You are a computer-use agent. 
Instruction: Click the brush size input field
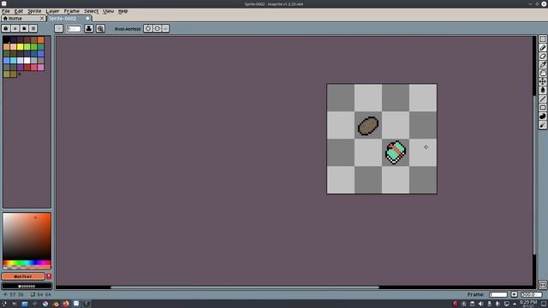(74, 28)
